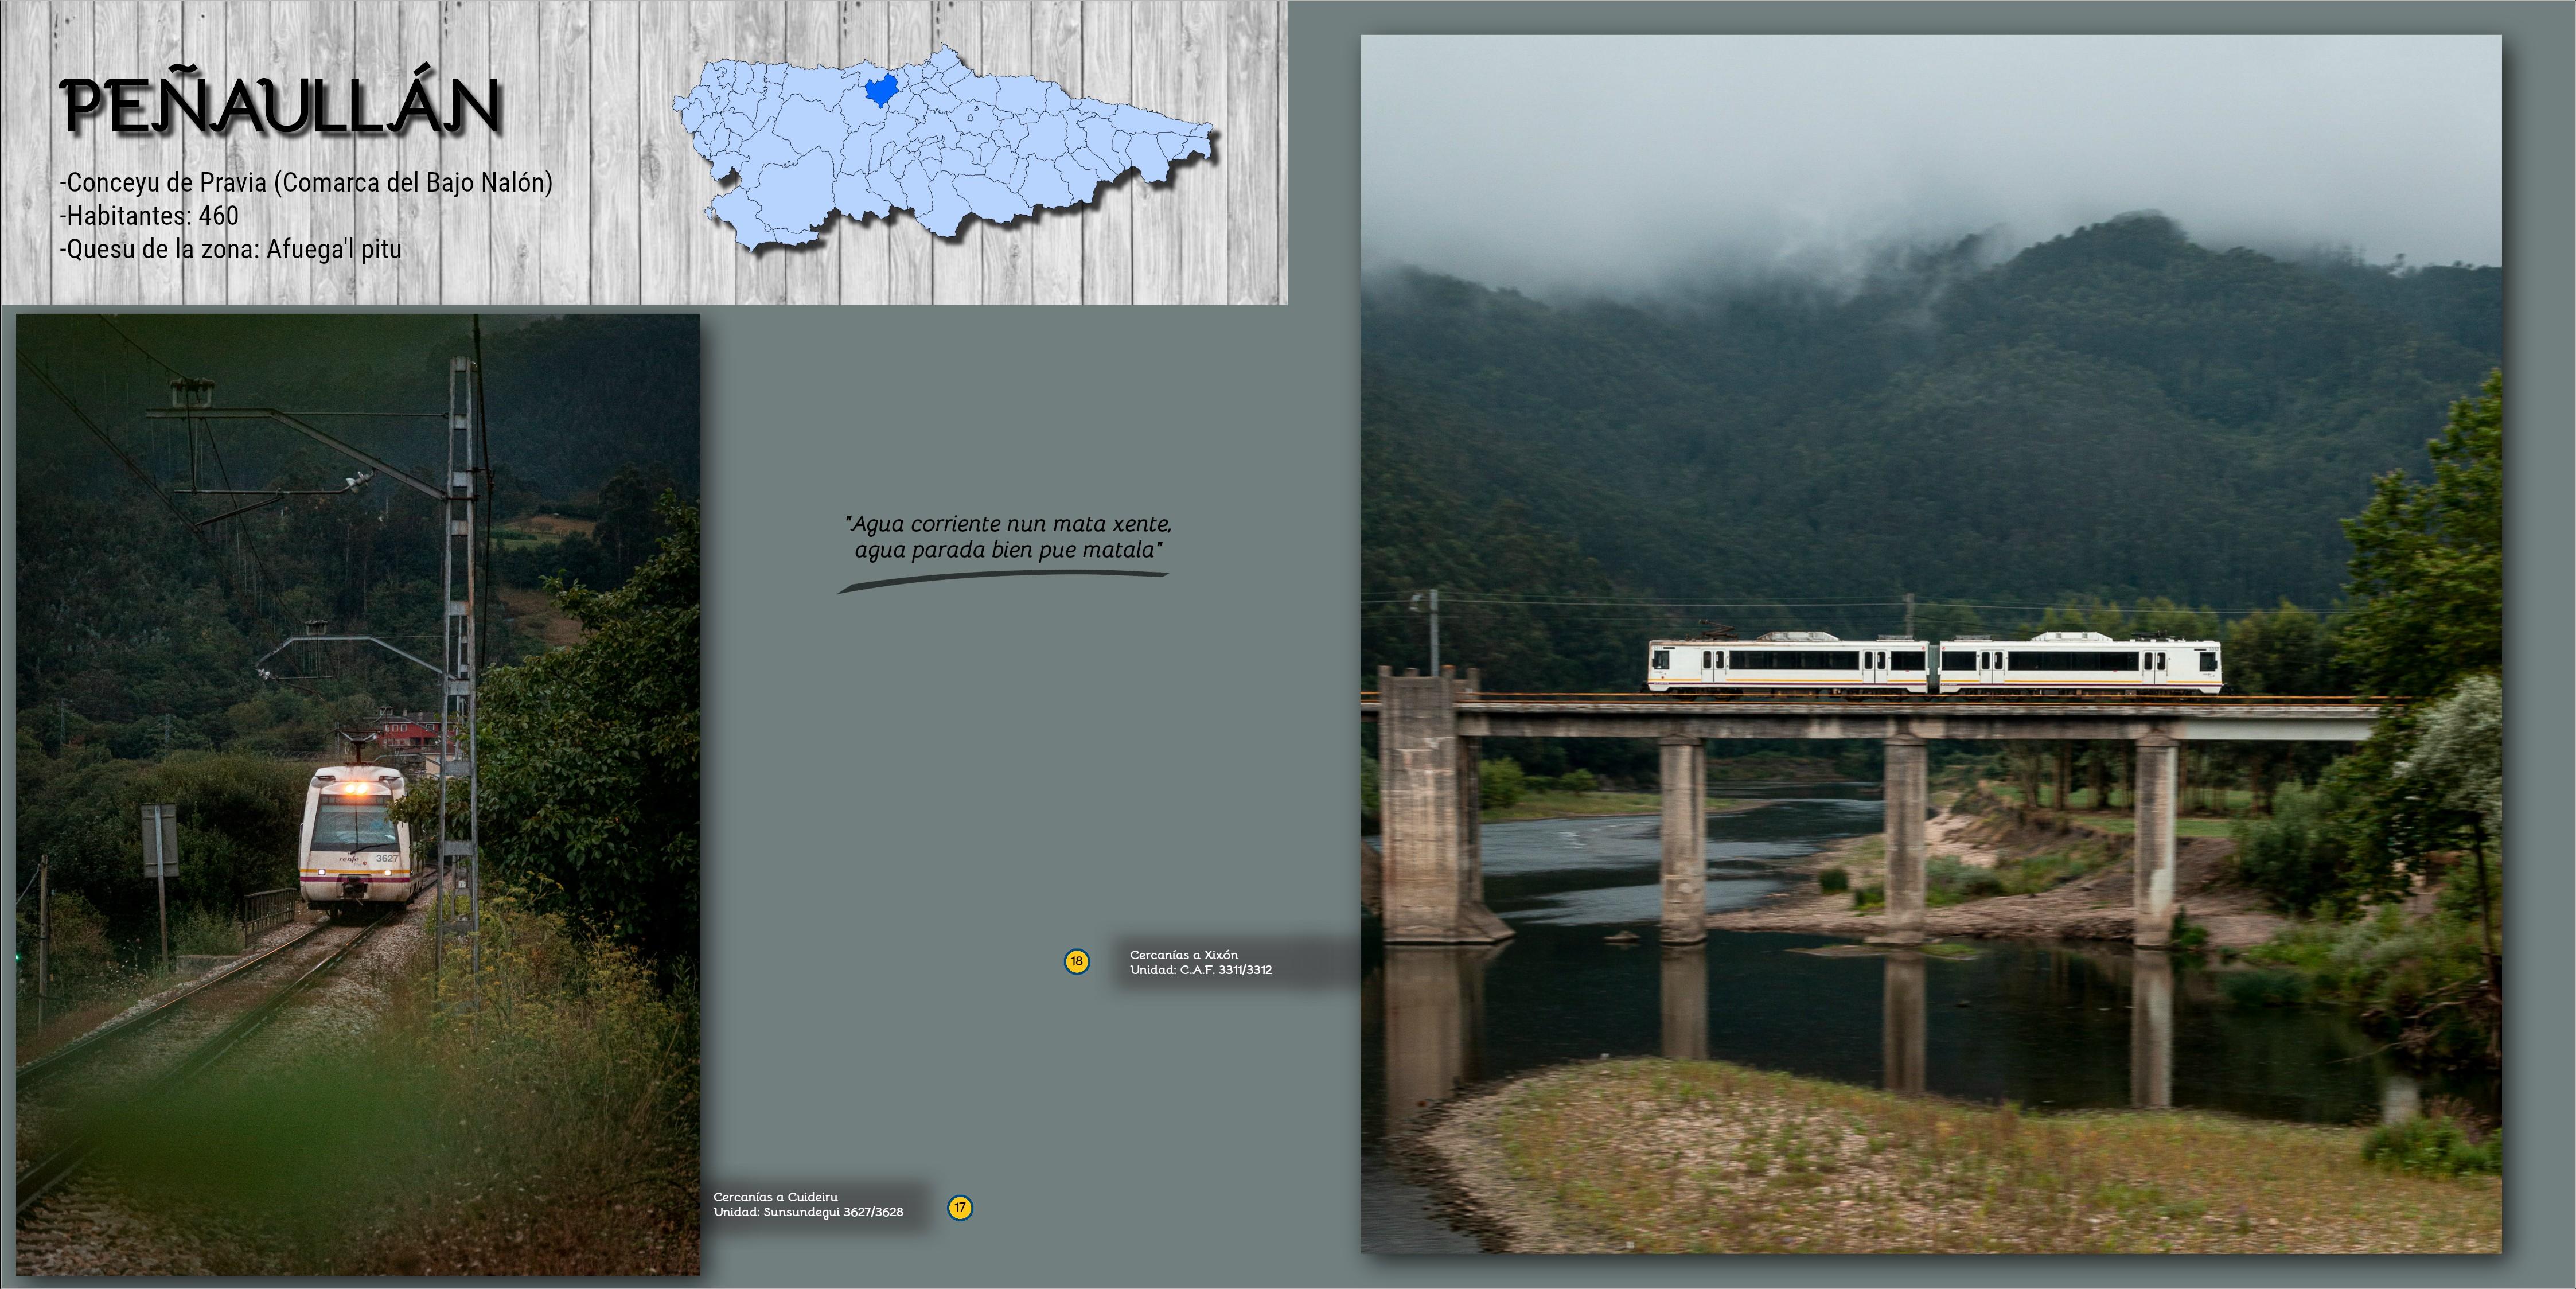The height and width of the screenshot is (1289, 2576).
Task: Click the Renfe logo on the train front
Action: point(348,859)
